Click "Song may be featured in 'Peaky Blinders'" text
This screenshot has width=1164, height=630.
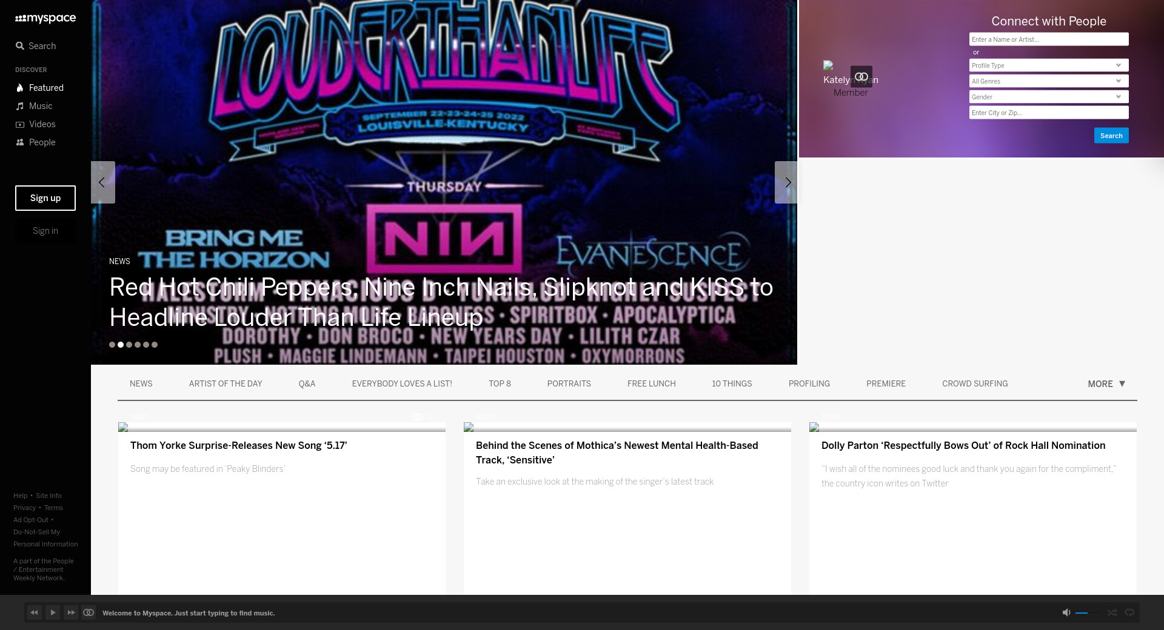[208, 469]
